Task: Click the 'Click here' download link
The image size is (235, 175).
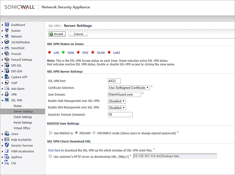Action: click(55, 150)
